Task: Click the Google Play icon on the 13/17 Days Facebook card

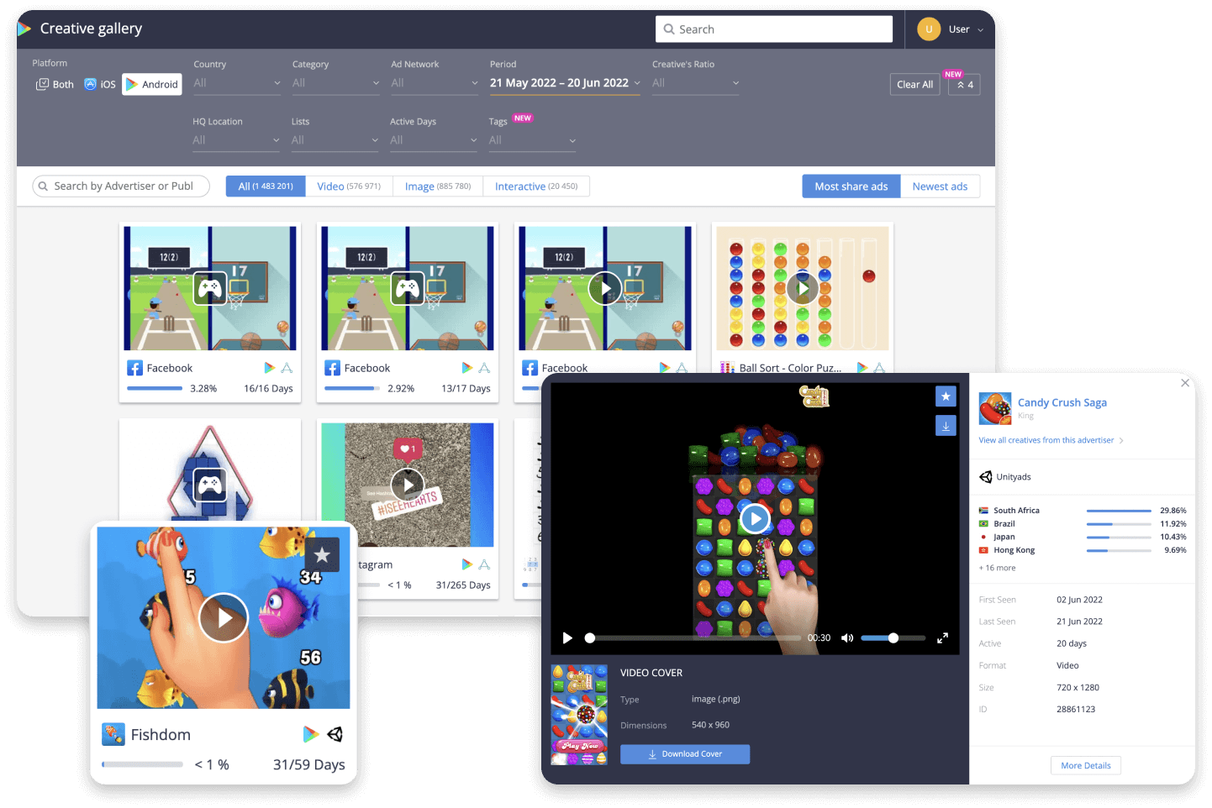Action: [467, 368]
